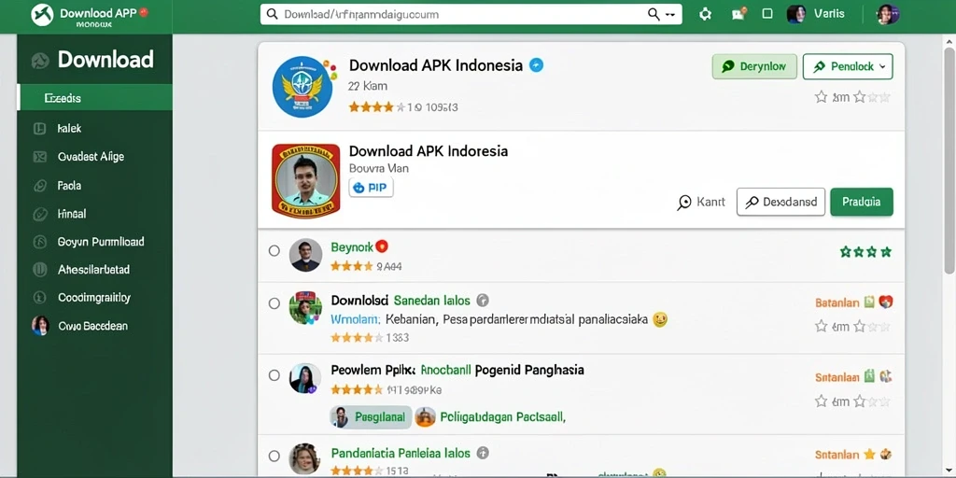Image resolution: width=956 pixels, height=478 pixels.
Task: Click the Coodimgraitloy sidebar icon
Action: 39,298
